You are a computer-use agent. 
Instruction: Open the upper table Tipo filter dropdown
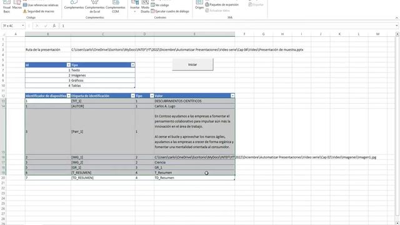click(x=133, y=65)
